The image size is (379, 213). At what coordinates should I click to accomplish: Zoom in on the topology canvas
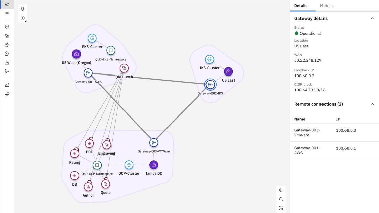point(281,191)
